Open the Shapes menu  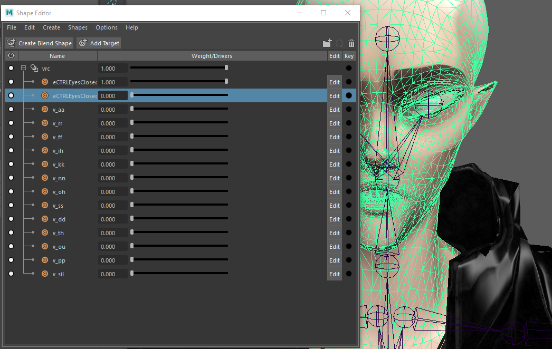(x=78, y=27)
